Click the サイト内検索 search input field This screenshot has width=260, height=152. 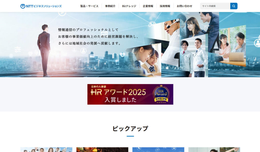[215, 6]
